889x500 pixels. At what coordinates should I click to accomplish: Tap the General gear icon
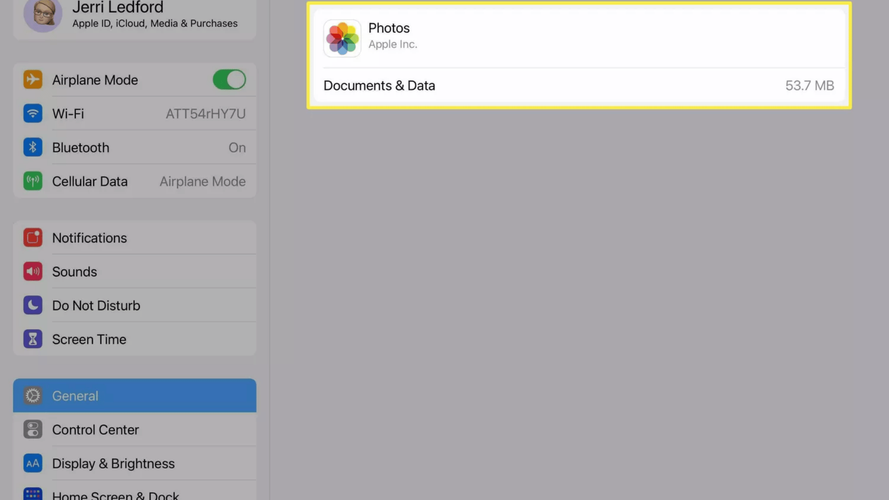coord(33,396)
